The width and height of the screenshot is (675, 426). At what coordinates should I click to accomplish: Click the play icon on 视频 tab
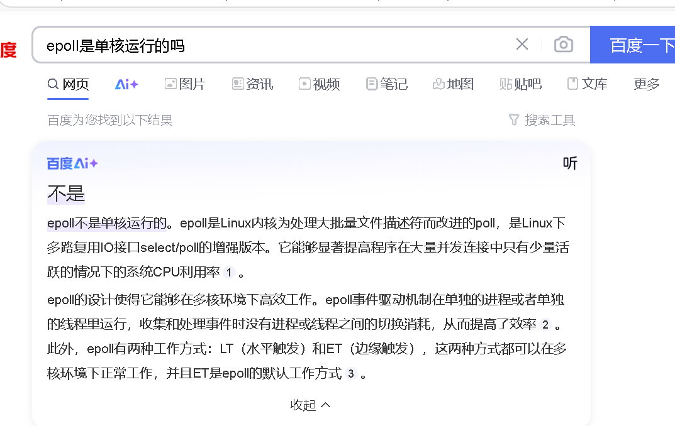click(304, 84)
